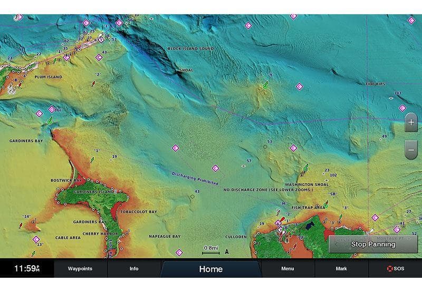Tap the 11:59 clock display
Viewport: 422px width, 292px height.
click(27, 268)
